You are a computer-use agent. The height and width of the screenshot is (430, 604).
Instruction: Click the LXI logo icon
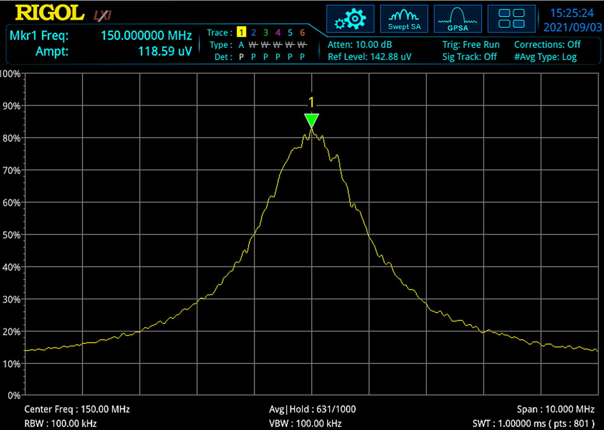point(103,16)
